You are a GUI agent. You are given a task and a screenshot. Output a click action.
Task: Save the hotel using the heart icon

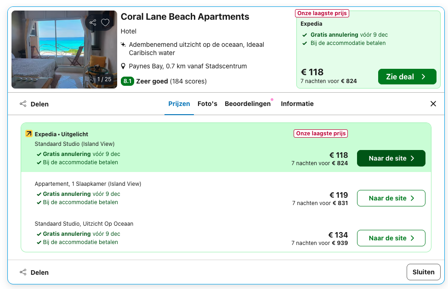[x=105, y=22]
